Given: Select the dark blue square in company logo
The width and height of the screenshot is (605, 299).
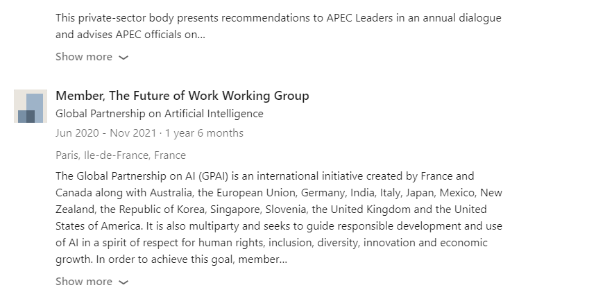Looking at the screenshot, I should (26, 116).
